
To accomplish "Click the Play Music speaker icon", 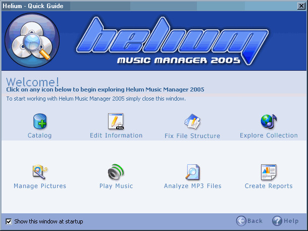I will point(116,172).
